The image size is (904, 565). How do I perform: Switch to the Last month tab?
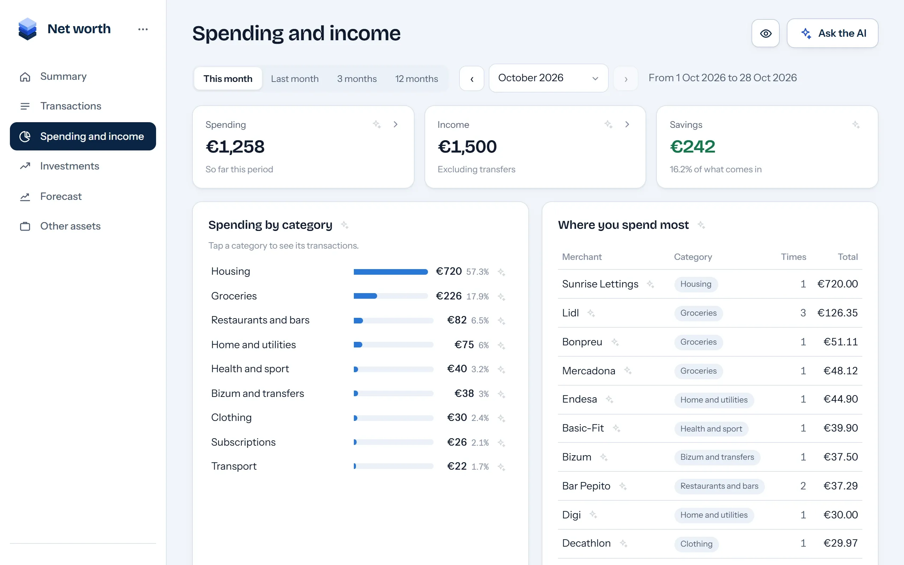tap(295, 78)
